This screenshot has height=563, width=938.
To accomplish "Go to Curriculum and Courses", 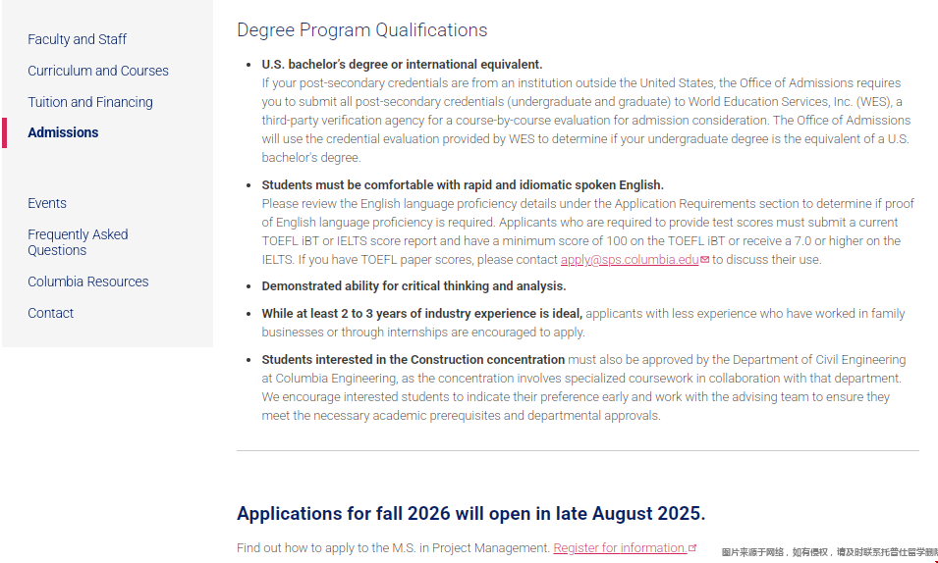I will tap(98, 71).
